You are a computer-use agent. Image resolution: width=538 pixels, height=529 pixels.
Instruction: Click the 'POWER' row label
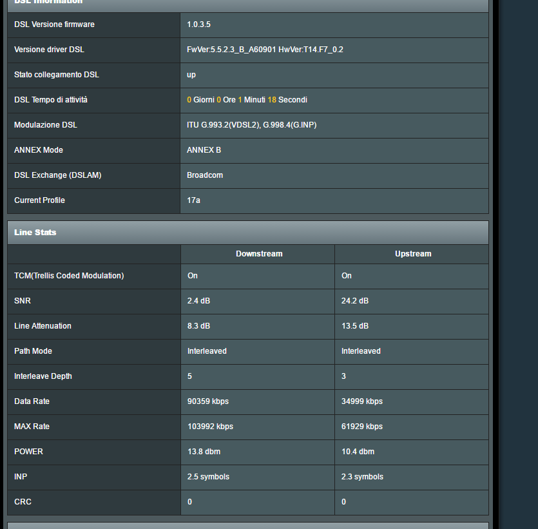(28, 452)
